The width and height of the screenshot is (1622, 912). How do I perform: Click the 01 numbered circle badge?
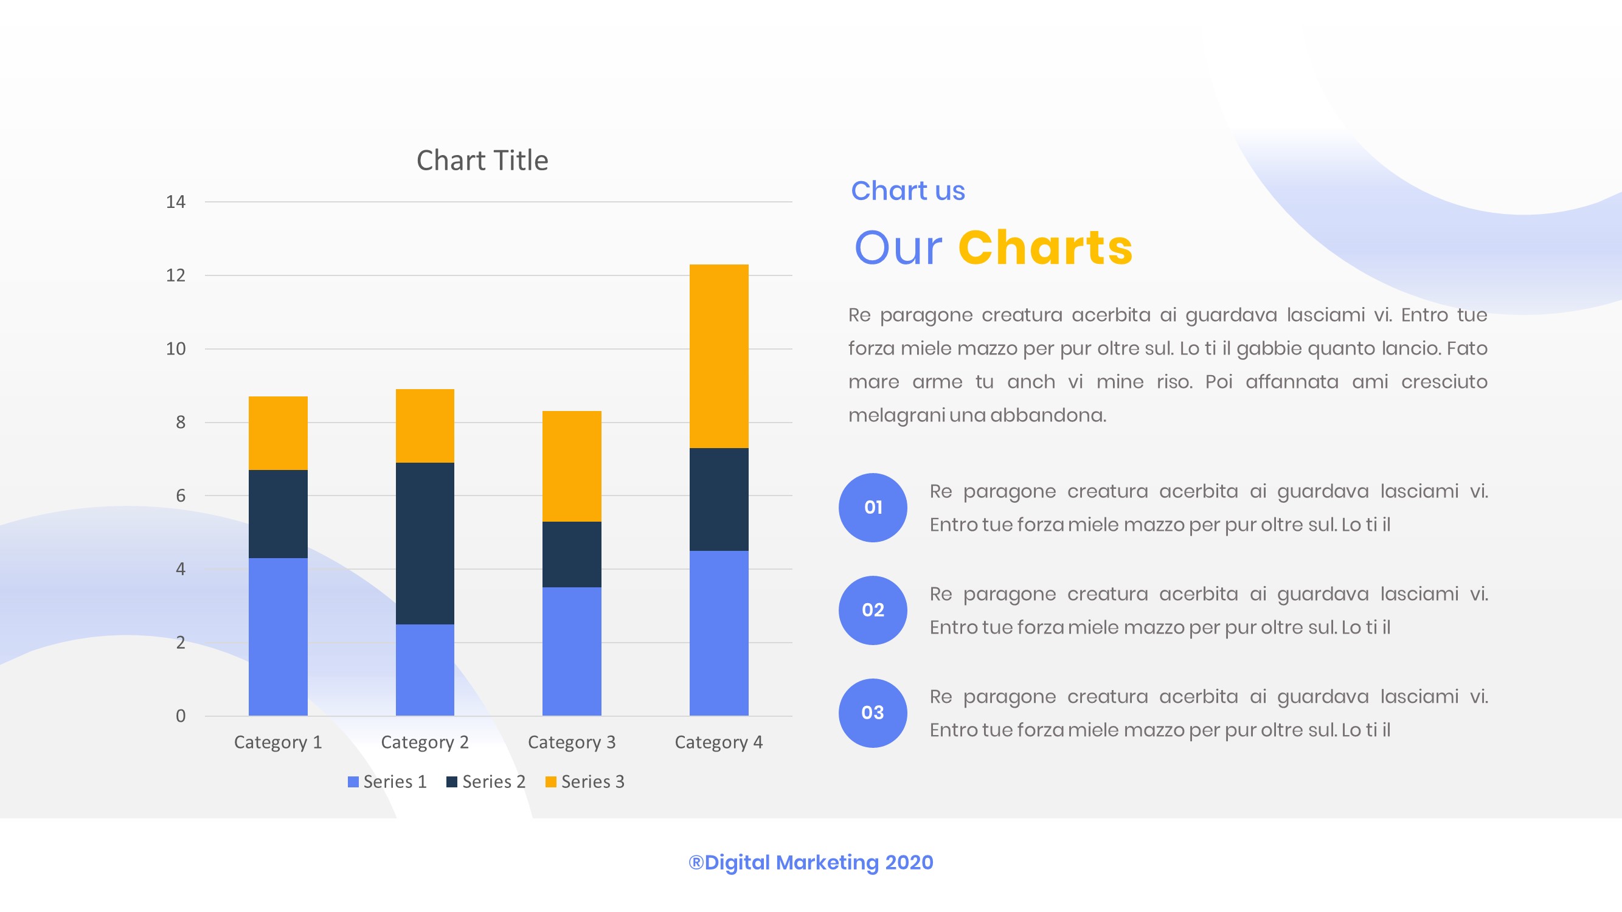[x=873, y=507]
